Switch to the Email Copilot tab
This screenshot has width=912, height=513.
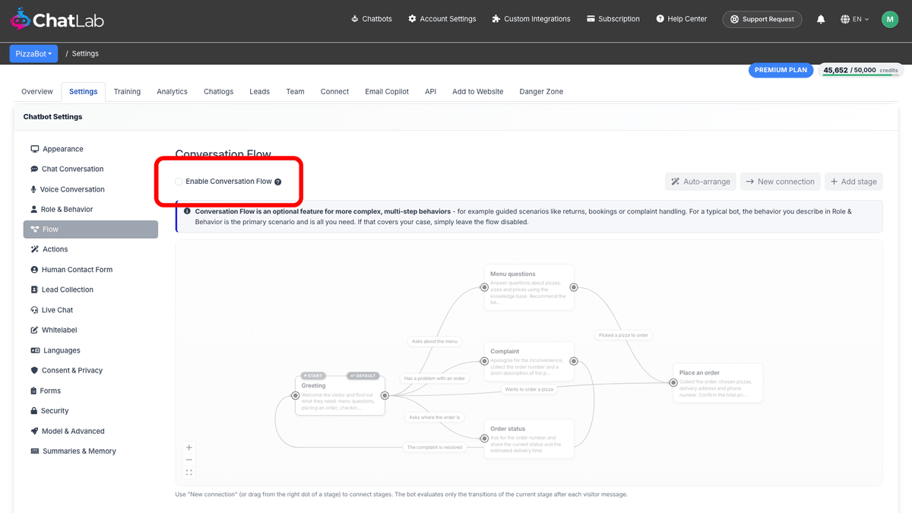pos(387,91)
